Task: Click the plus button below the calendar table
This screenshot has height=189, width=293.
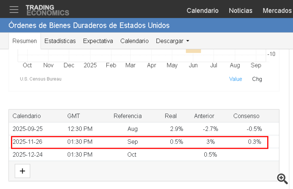Action: pyautogui.click(x=22, y=171)
